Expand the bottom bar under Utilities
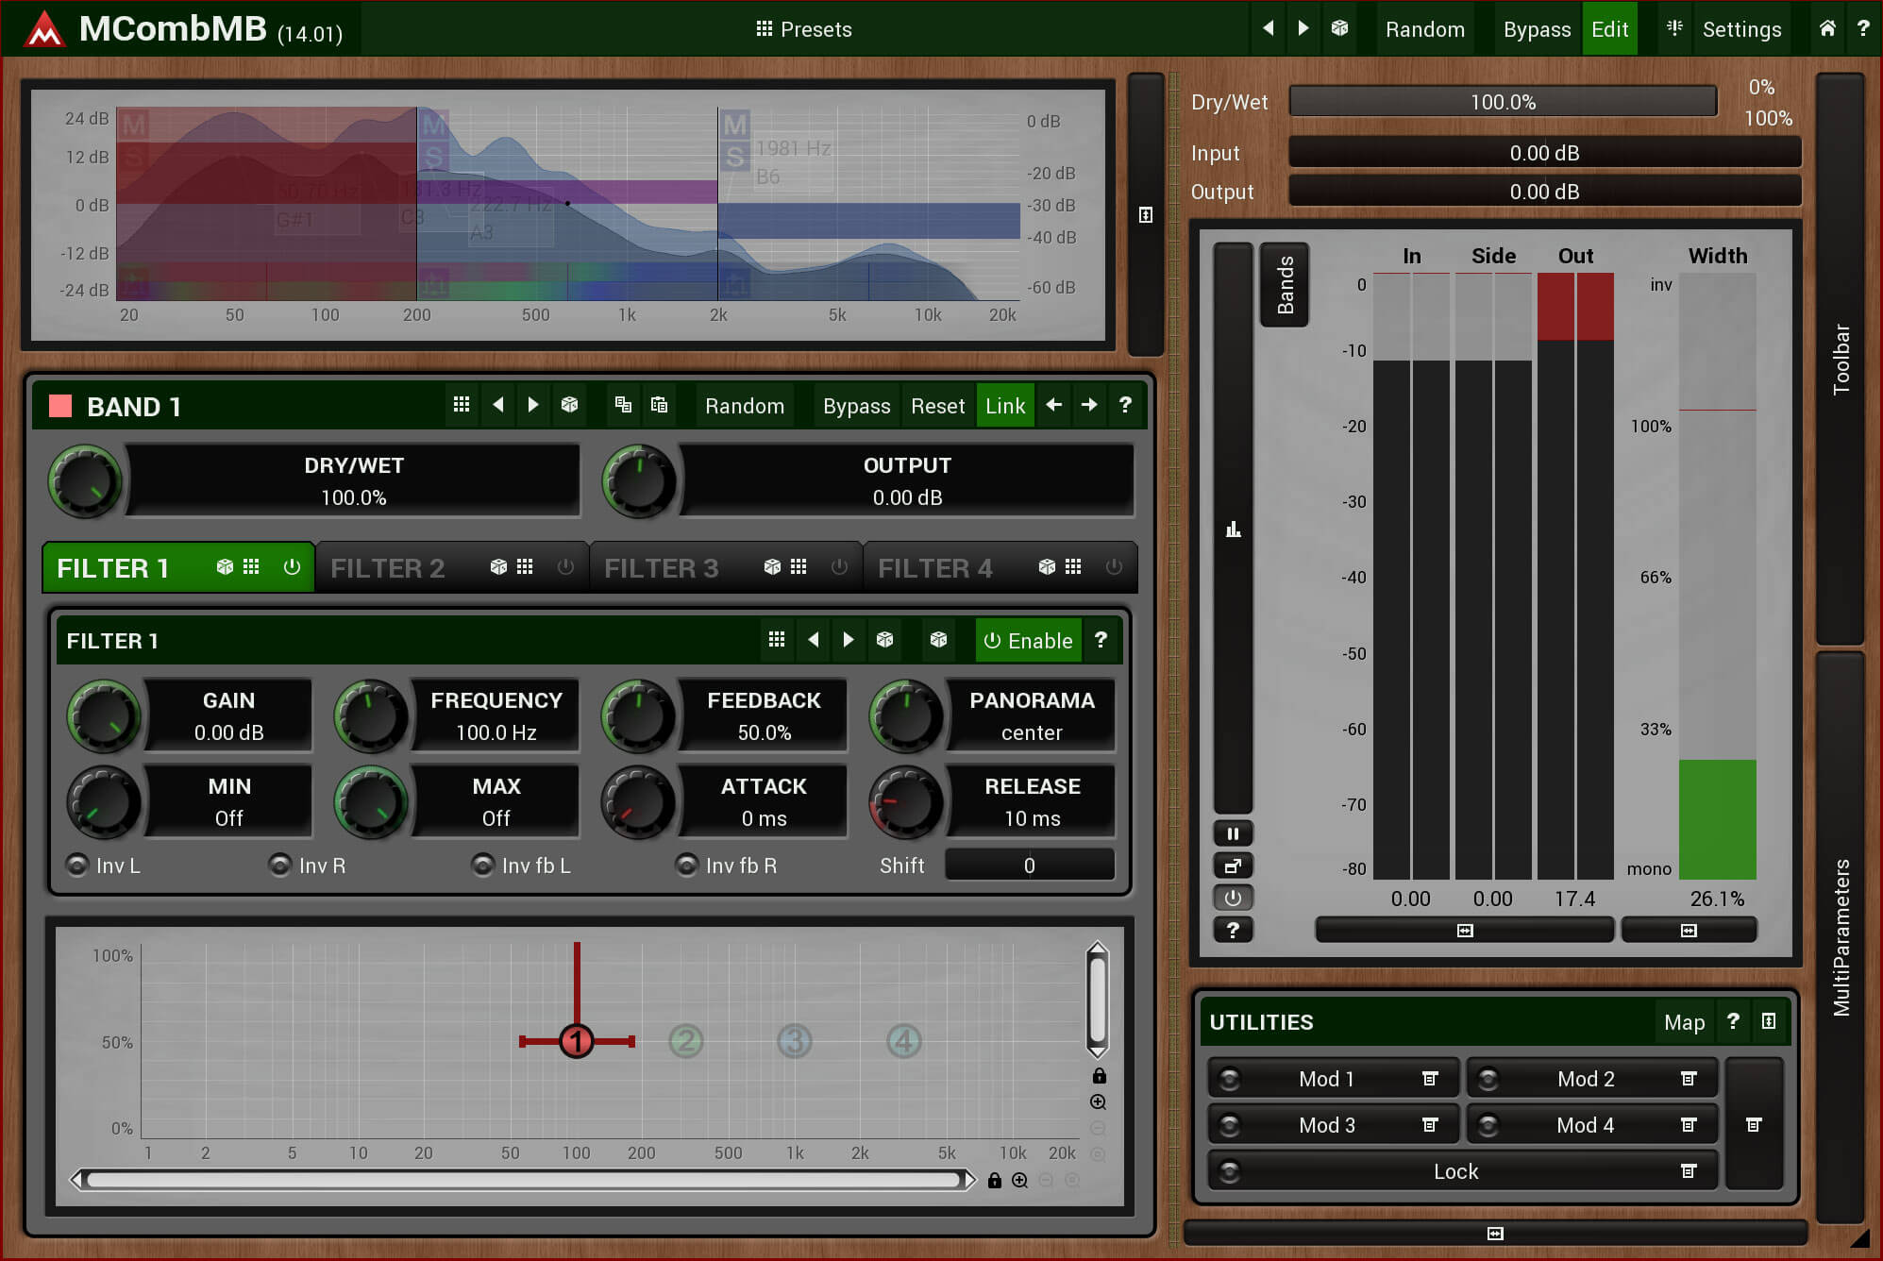Image resolution: width=1883 pixels, height=1261 pixels. pyautogui.click(x=1495, y=1233)
